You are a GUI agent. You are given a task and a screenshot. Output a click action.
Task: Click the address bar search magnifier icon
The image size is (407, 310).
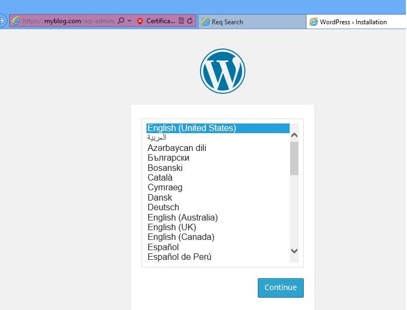click(121, 20)
